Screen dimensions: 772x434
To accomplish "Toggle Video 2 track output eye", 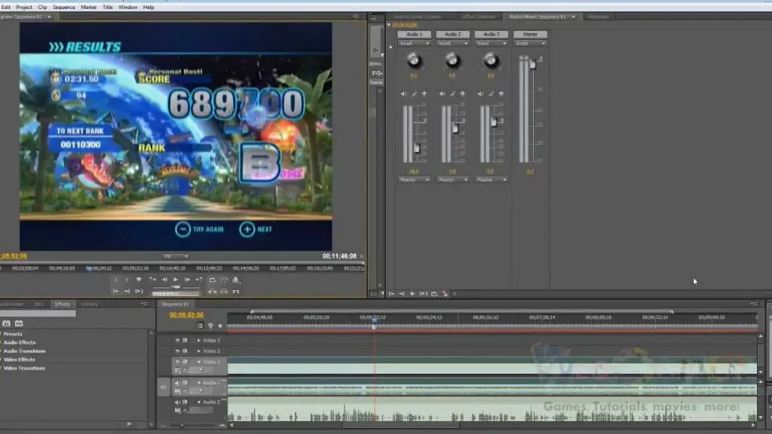I will click(x=177, y=351).
